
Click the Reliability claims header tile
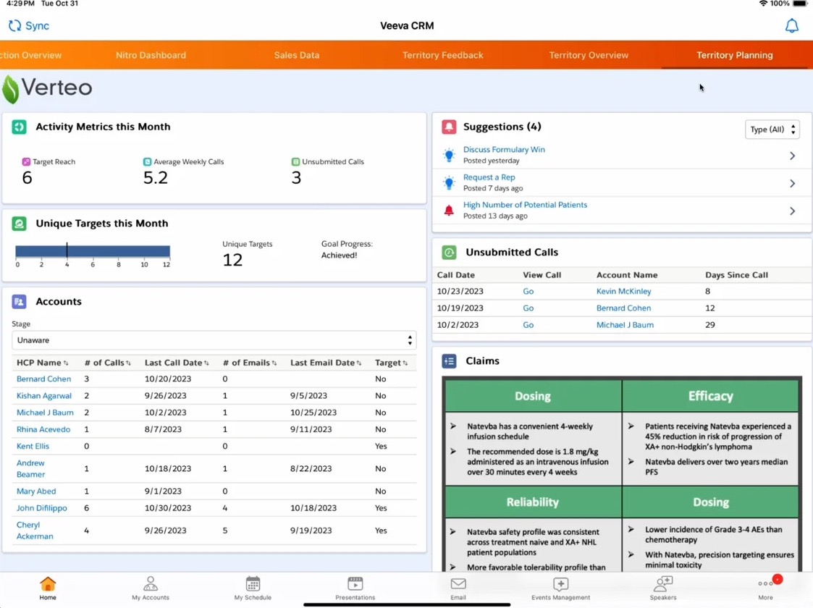click(533, 502)
